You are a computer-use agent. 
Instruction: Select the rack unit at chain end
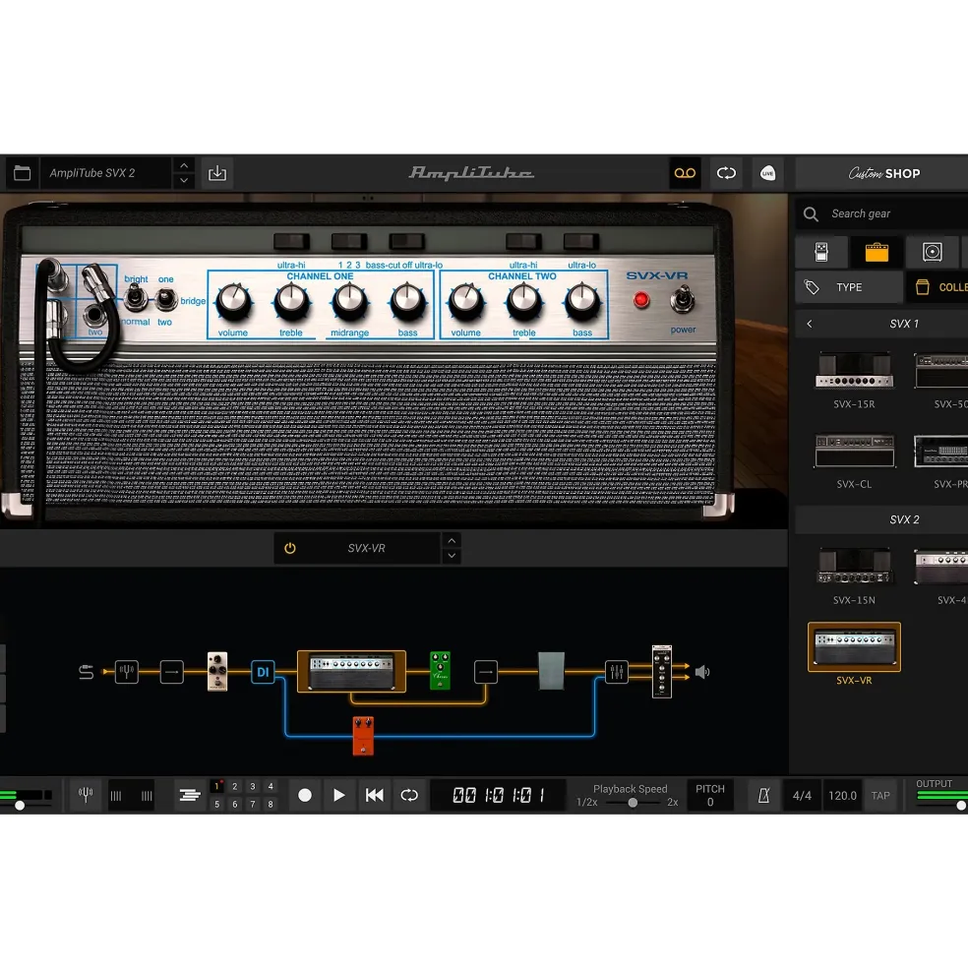point(661,672)
